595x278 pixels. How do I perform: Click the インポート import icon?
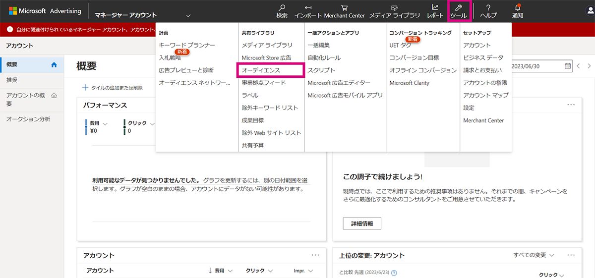pos(308,7)
